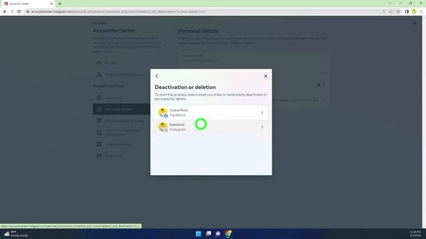
Task: Open Google icon in address bar
Action: coord(384,12)
